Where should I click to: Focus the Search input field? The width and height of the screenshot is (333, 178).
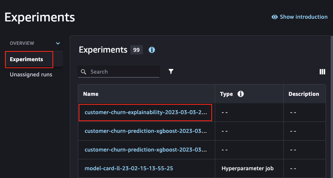click(119, 72)
